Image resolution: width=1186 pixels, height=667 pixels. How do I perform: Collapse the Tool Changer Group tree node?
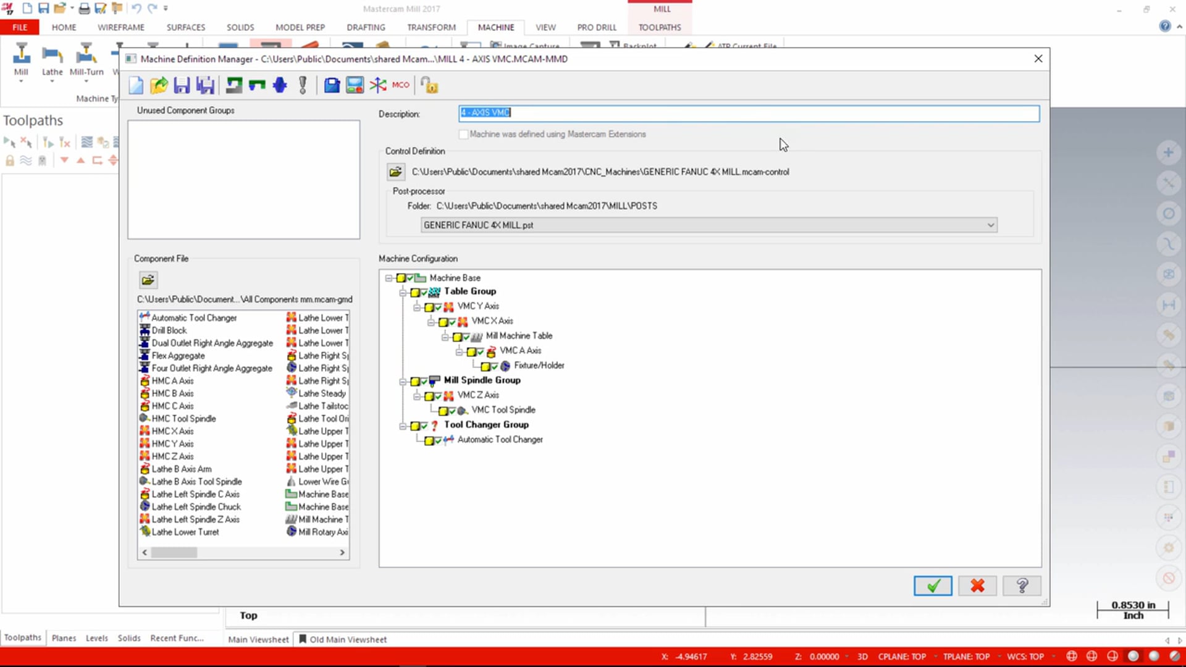(x=403, y=426)
